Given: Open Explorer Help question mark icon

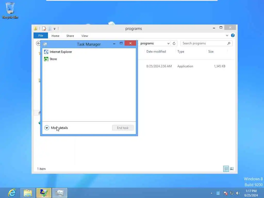Looking at the screenshot, I should (x=233, y=35).
